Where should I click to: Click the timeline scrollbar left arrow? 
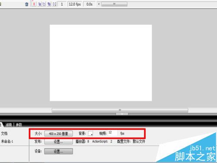pyautogui.click(x=99, y=4)
